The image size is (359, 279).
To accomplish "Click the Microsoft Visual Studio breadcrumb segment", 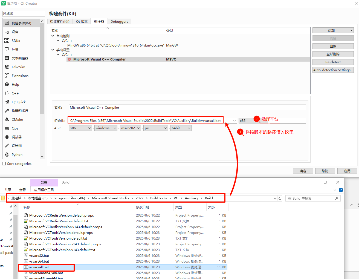I will click(x=110, y=198).
